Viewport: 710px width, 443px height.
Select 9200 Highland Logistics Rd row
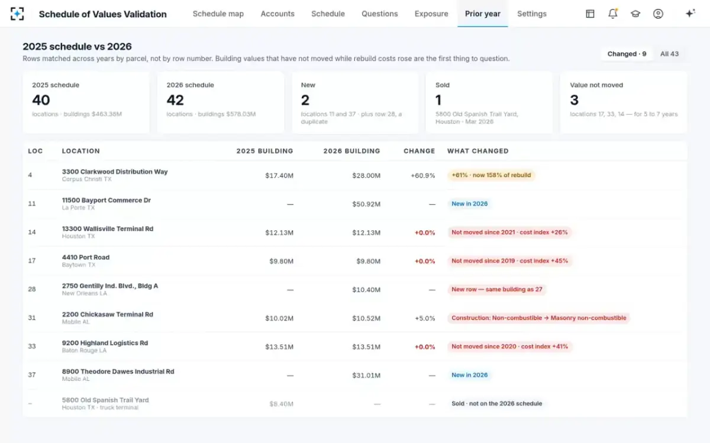pos(355,347)
